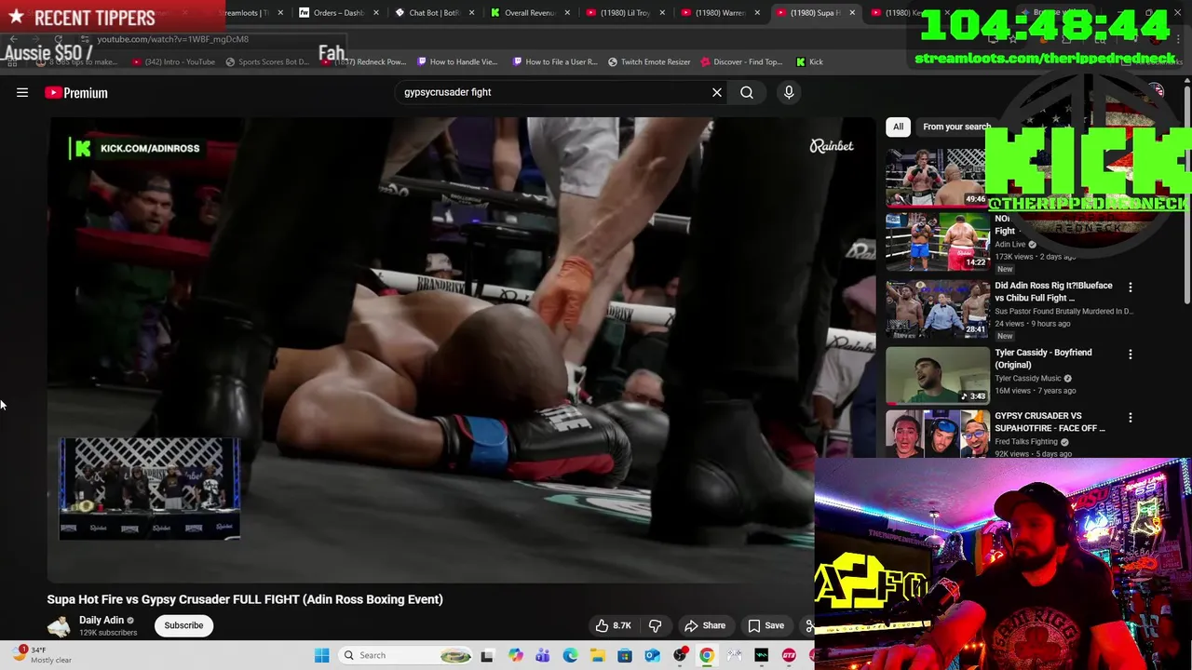Image resolution: width=1192 pixels, height=670 pixels.
Task: Open Google Chrome from the taskbar
Action: (x=707, y=655)
